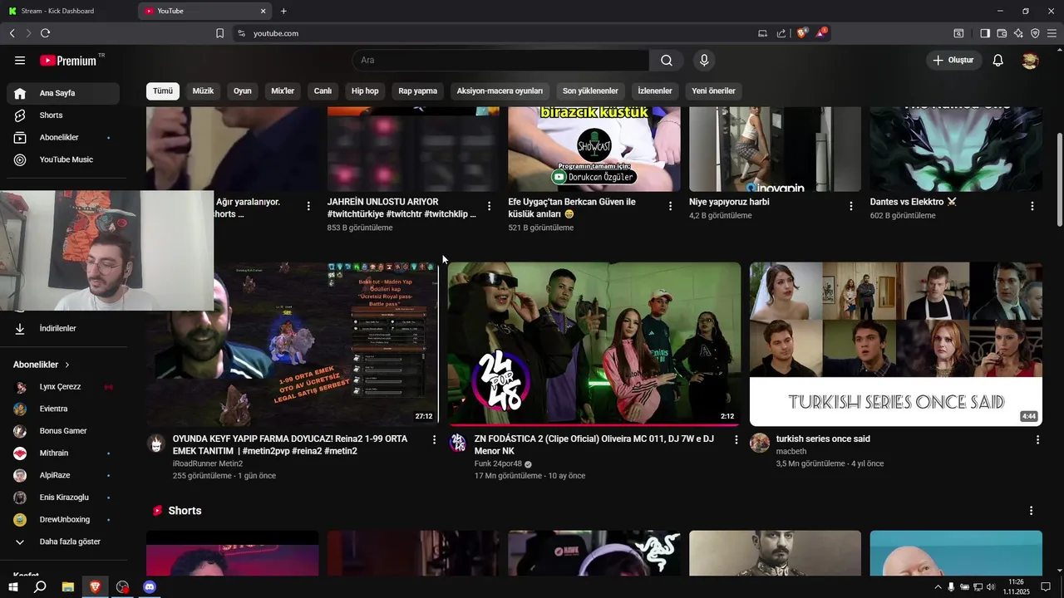This screenshot has width=1064, height=598.
Task: Click the YouTube Music sidebar icon
Action: point(20,159)
